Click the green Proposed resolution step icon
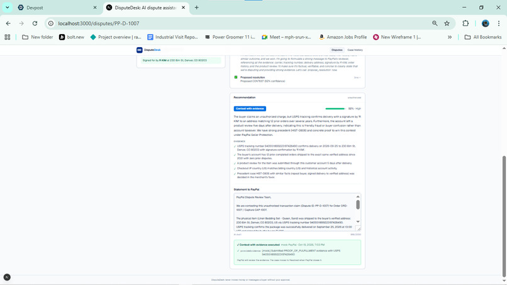This screenshot has width=507, height=285. point(236,77)
